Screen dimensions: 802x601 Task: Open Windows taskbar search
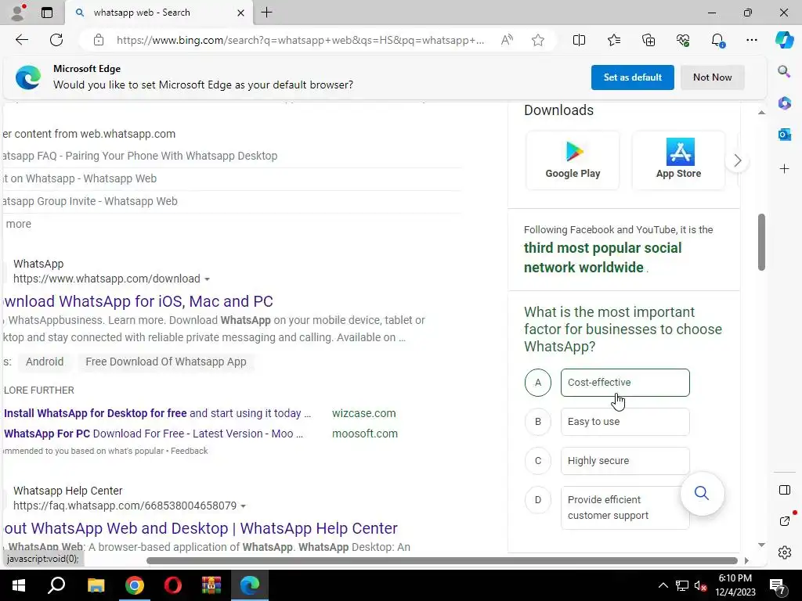[x=56, y=585]
